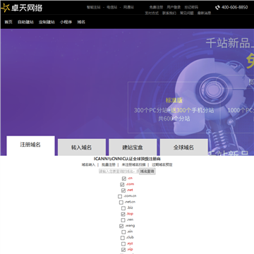Image resolution: width=254 pixels, height=254 pixels.
Task: Toggle the .top domain checkbox
Action: 123,214
